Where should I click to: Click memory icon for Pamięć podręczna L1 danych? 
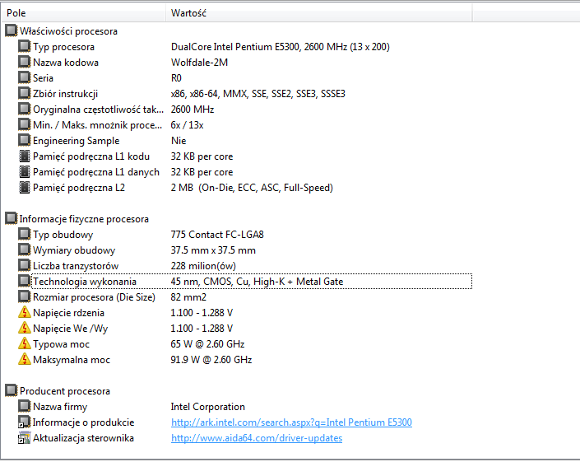click(x=25, y=172)
